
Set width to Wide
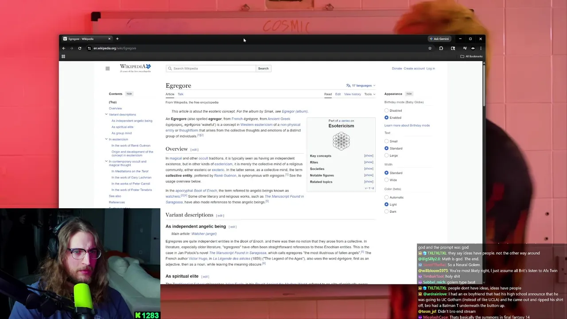pyautogui.click(x=386, y=180)
